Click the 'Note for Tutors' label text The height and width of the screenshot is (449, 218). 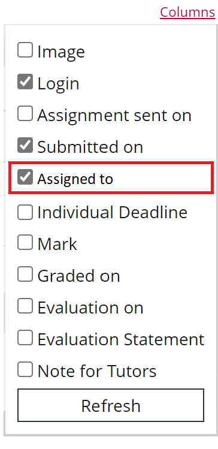[97, 371]
